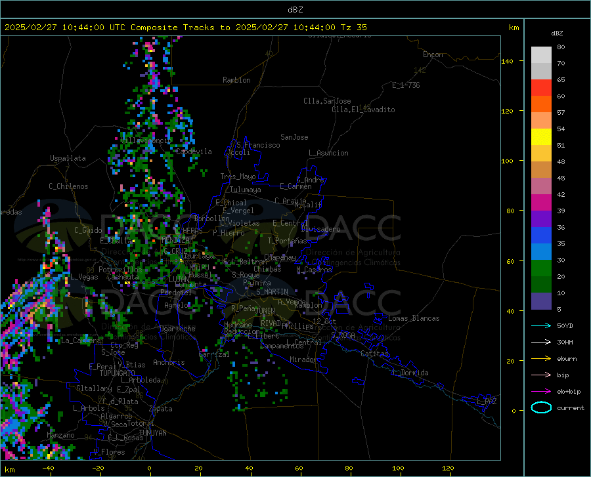Click the 'Manzano' map label
The image size is (591, 477).
pos(60,435)
